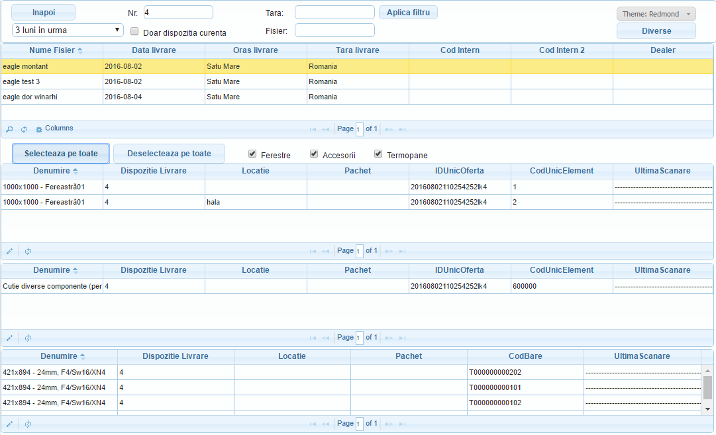Open the Columns configuration gear

[x=38, y=128]
